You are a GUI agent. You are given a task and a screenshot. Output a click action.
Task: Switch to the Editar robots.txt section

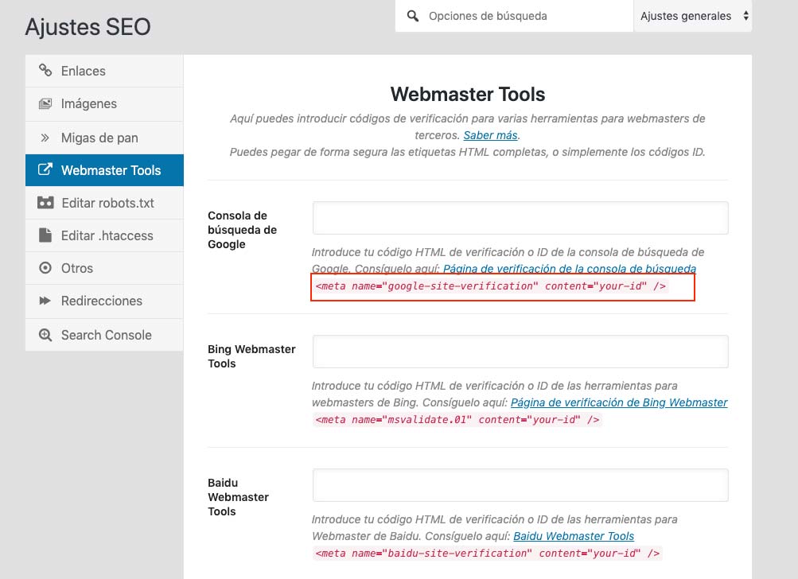pos(106,203)
